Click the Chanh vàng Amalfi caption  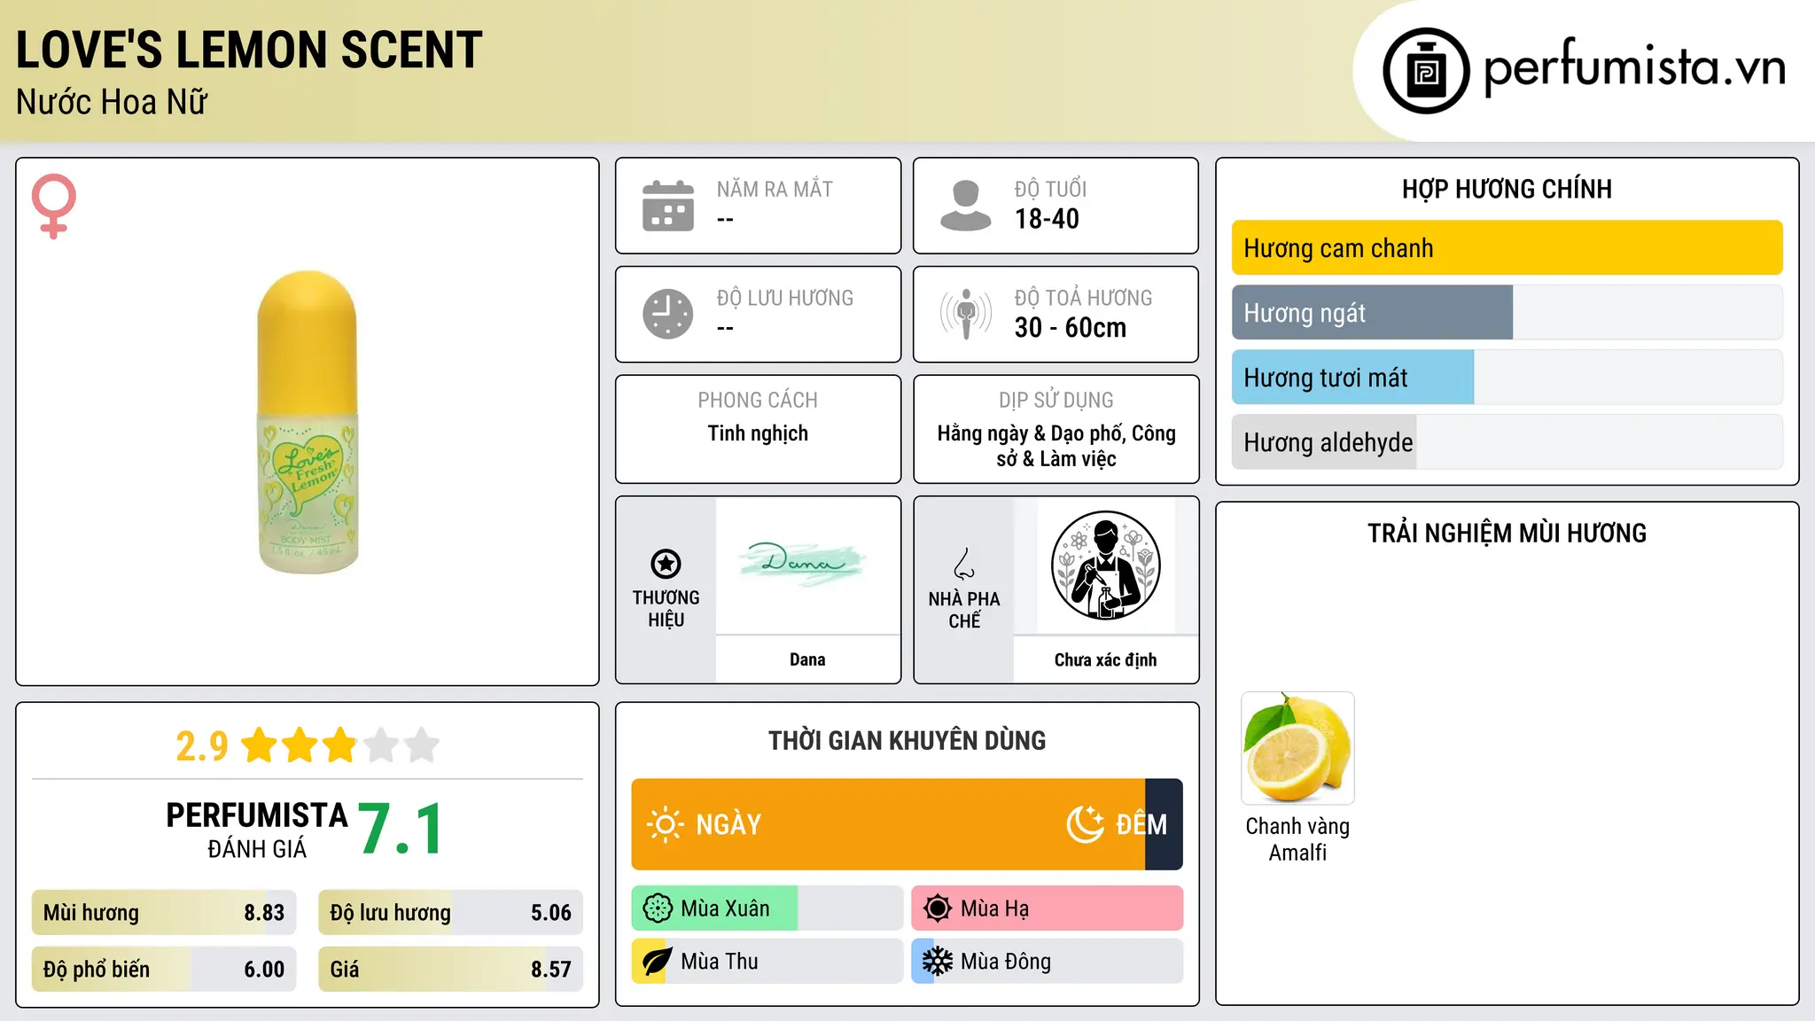click(x=1297, y=839)
